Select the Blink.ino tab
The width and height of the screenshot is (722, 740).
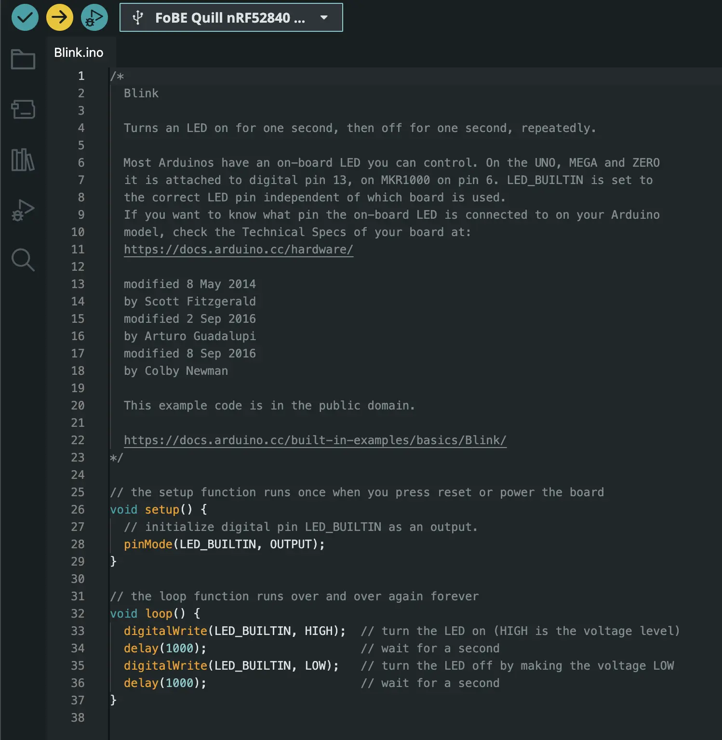pos(79,52)
